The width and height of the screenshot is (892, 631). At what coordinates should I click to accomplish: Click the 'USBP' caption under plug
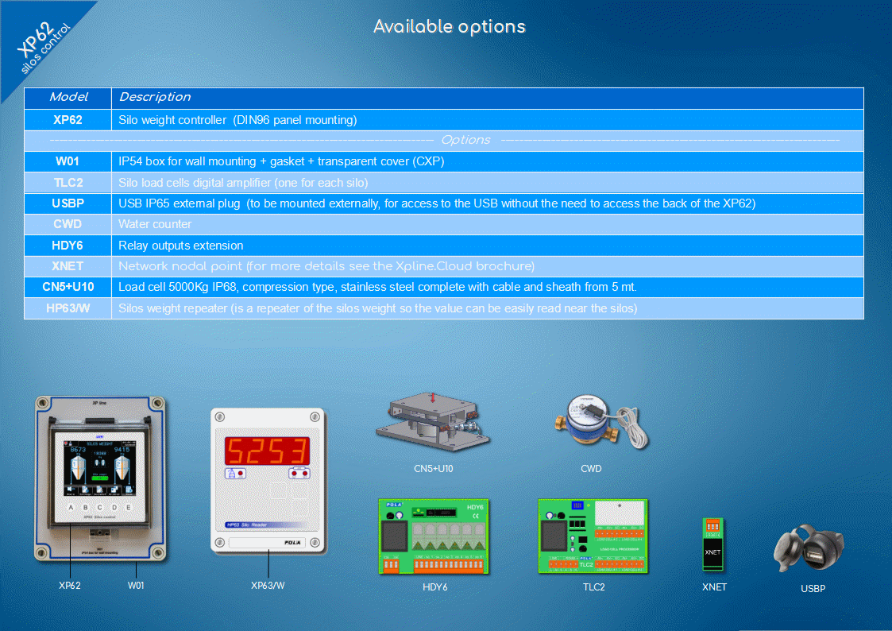click(813, 589)
